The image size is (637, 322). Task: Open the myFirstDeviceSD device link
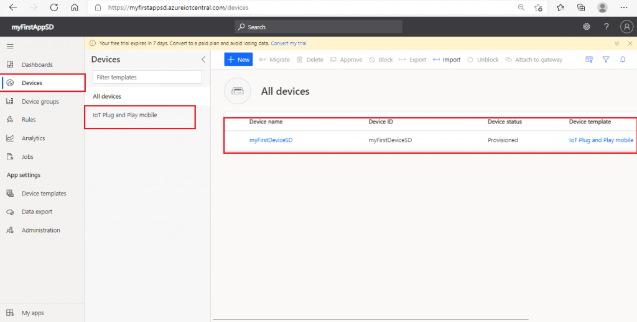pos(271,140)
